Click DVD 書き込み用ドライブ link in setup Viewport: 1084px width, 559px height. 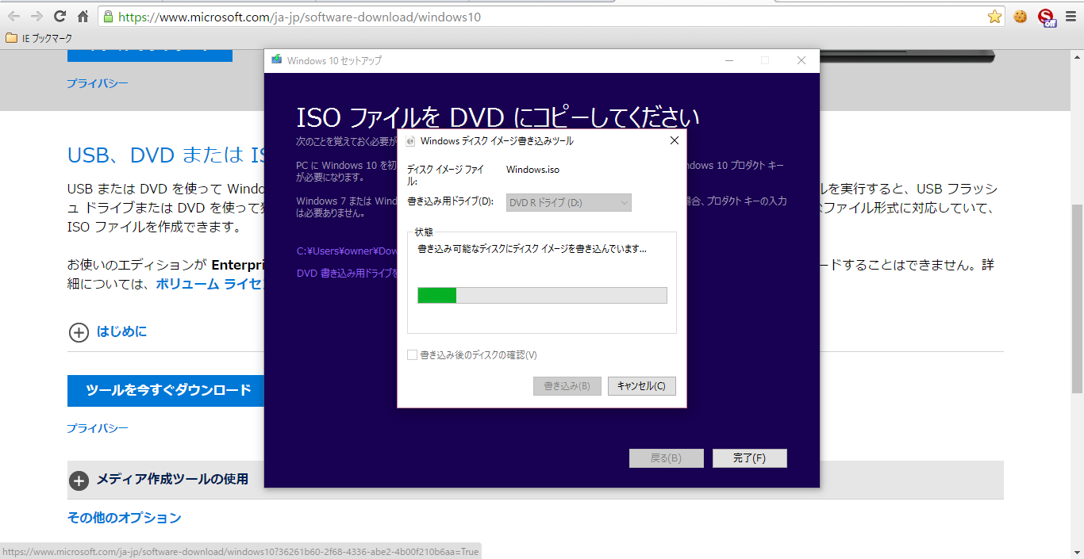347,273
